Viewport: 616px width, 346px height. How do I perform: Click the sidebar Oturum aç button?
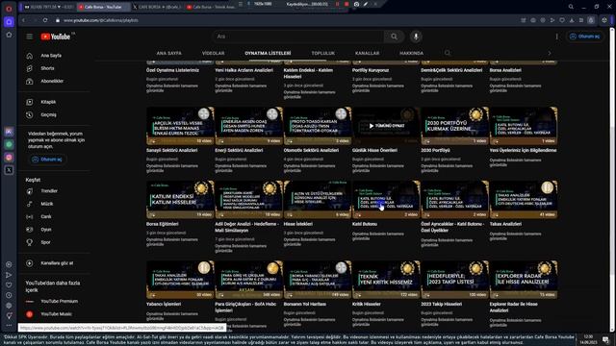pos(47,160)
